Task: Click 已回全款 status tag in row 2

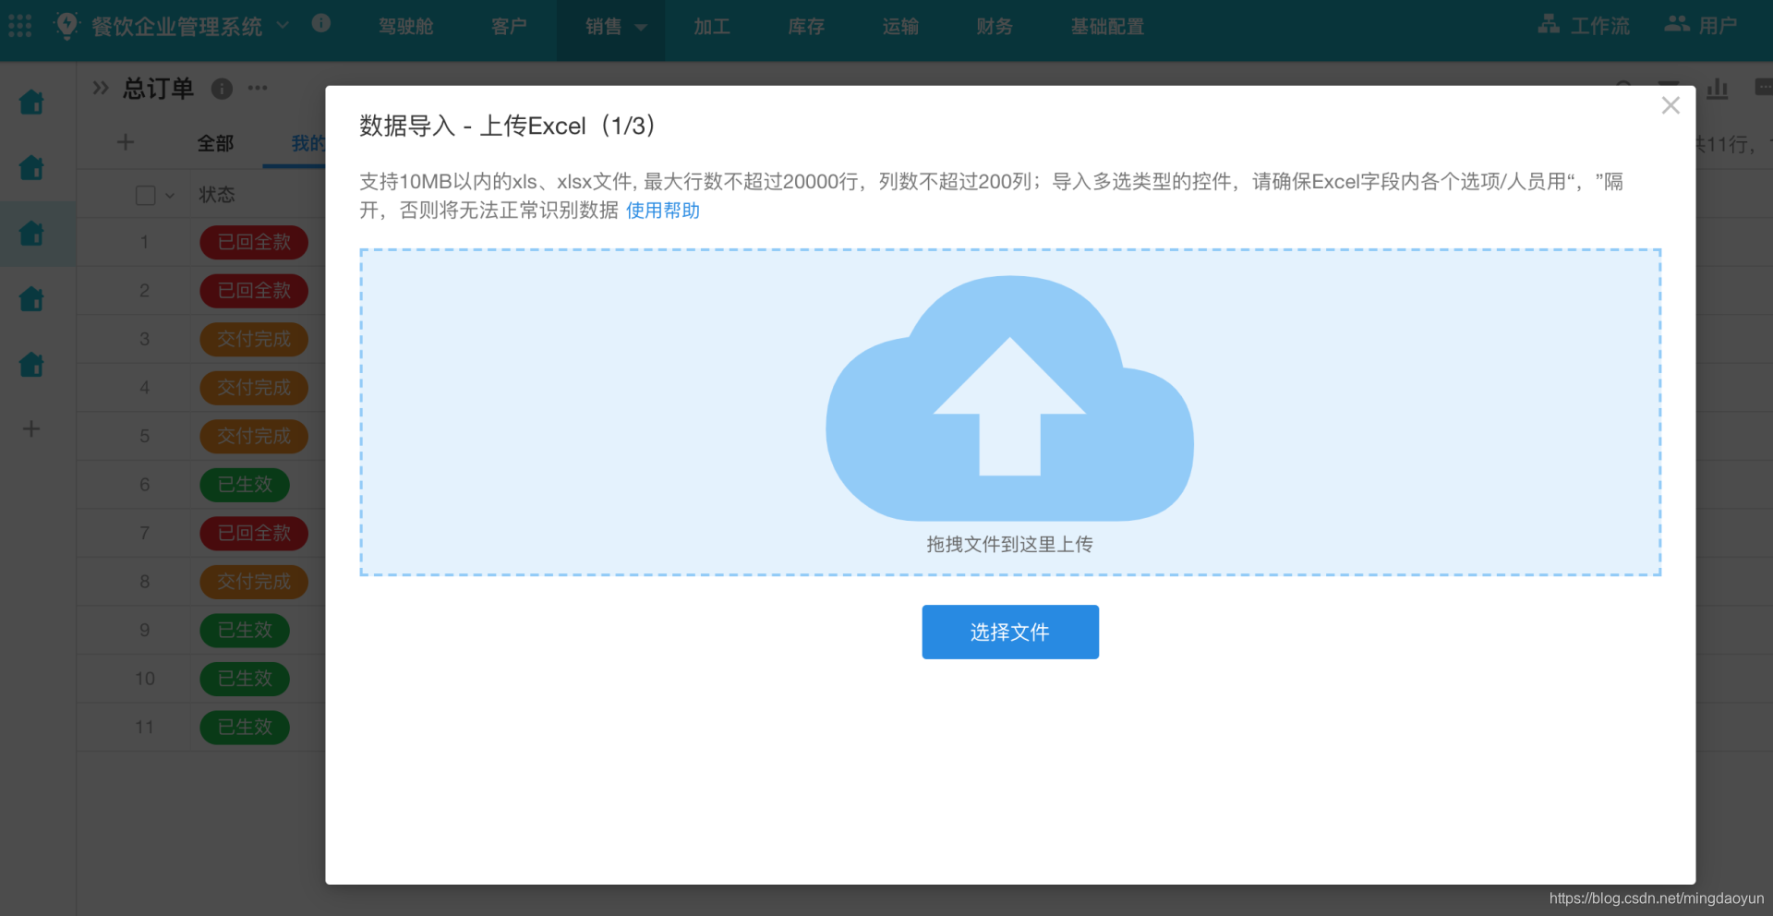Action: [x=254, y=291]
